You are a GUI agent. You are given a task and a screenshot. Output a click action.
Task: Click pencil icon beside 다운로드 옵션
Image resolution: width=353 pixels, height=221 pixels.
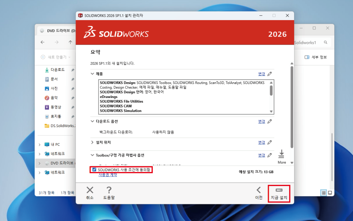[x=269, y=121]
